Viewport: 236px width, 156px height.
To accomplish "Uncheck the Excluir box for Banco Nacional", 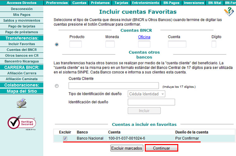I will point(65,138).
